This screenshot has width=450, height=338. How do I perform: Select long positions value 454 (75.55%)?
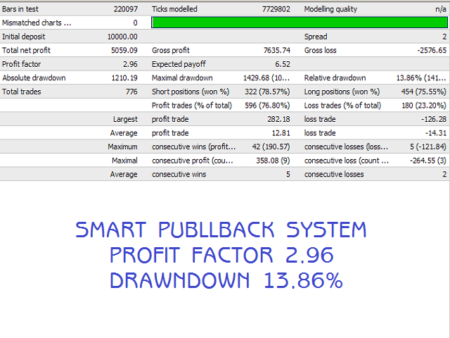coord(423,92)
